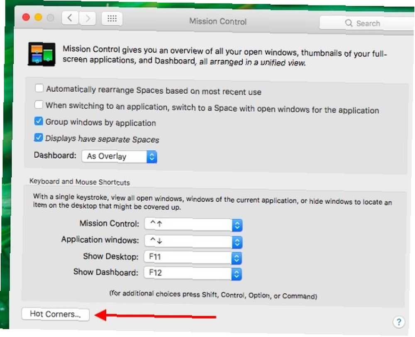Open the Dashboard As Overlay dropdown
The image size is (415, 337).
pos(120,156)
